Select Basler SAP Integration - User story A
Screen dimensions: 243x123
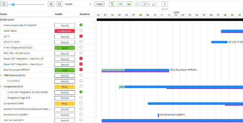coord(23,64)
